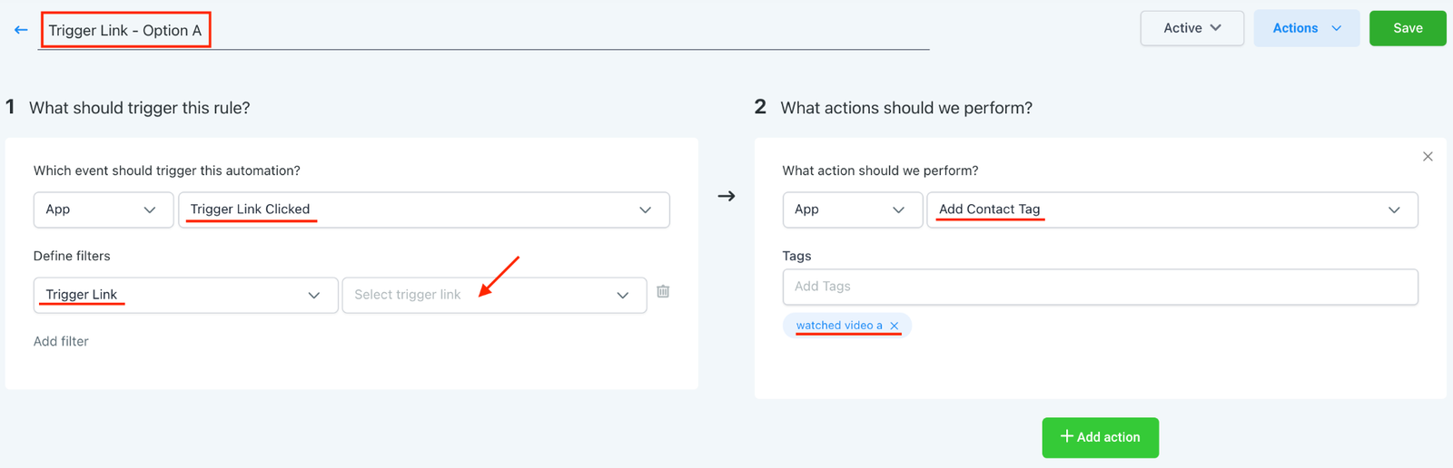Screen dimensions: 1453x468
Task: Expand the 'Select trigger link' dropdown
Action: 493,295
